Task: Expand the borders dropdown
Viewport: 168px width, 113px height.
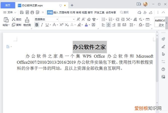Action: click(x=151, y=25)
